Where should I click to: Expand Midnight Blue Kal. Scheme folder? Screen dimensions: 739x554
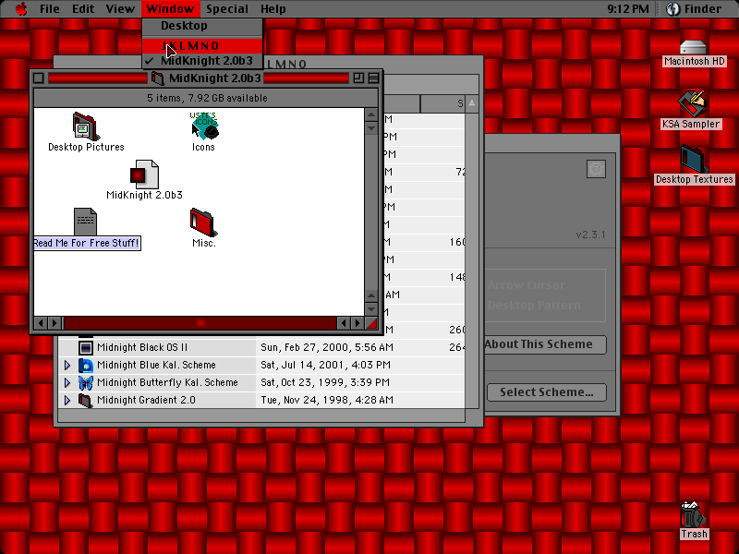67,365
